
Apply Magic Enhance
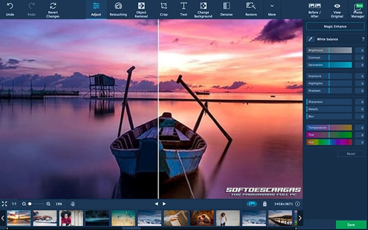pos(335,26)
